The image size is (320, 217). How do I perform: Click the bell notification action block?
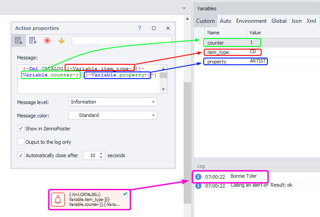point(58,199)
